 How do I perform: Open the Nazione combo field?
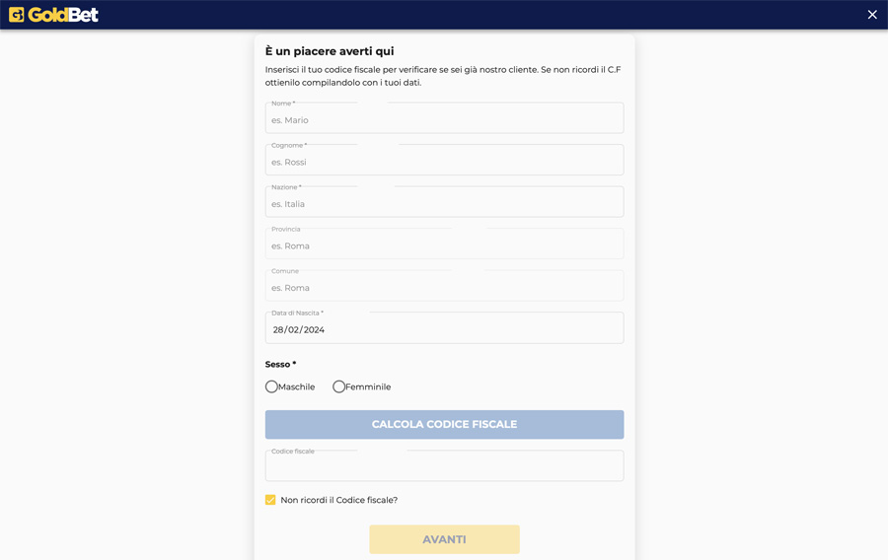(445, 201)
